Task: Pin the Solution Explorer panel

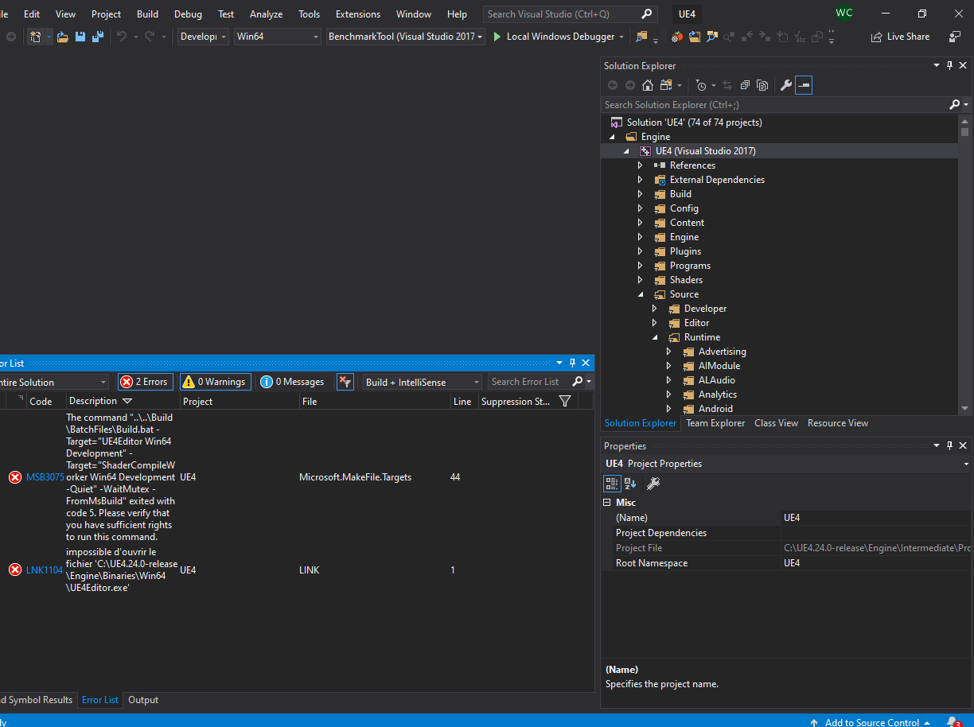Action: pyautogui.click(x=949, y=66)
